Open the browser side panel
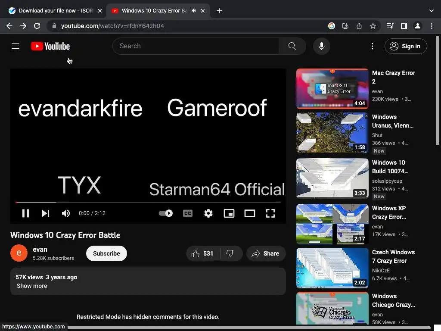Image resolution: width=441 pixels, height=331 pixels. [x=404, y=26]
